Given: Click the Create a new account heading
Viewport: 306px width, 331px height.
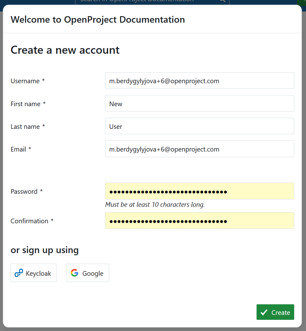Looking at the screenshot, I should click(x=65, y=50).
